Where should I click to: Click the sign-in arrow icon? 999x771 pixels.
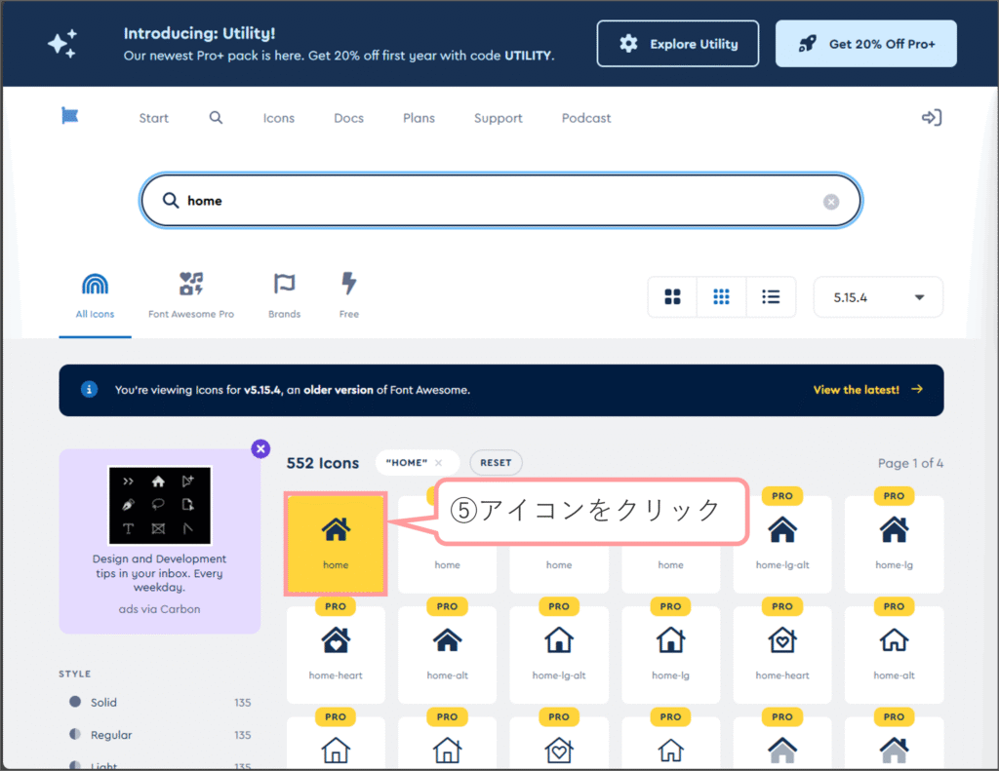pos(932,118)
